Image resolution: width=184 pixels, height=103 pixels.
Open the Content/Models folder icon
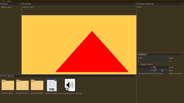click(x=37, y=85)
